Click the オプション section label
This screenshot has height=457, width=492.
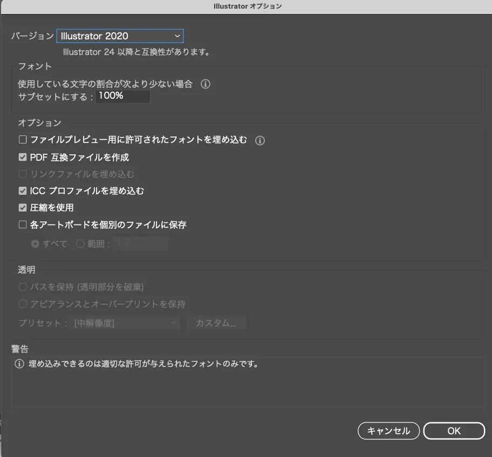click(39, 122)
